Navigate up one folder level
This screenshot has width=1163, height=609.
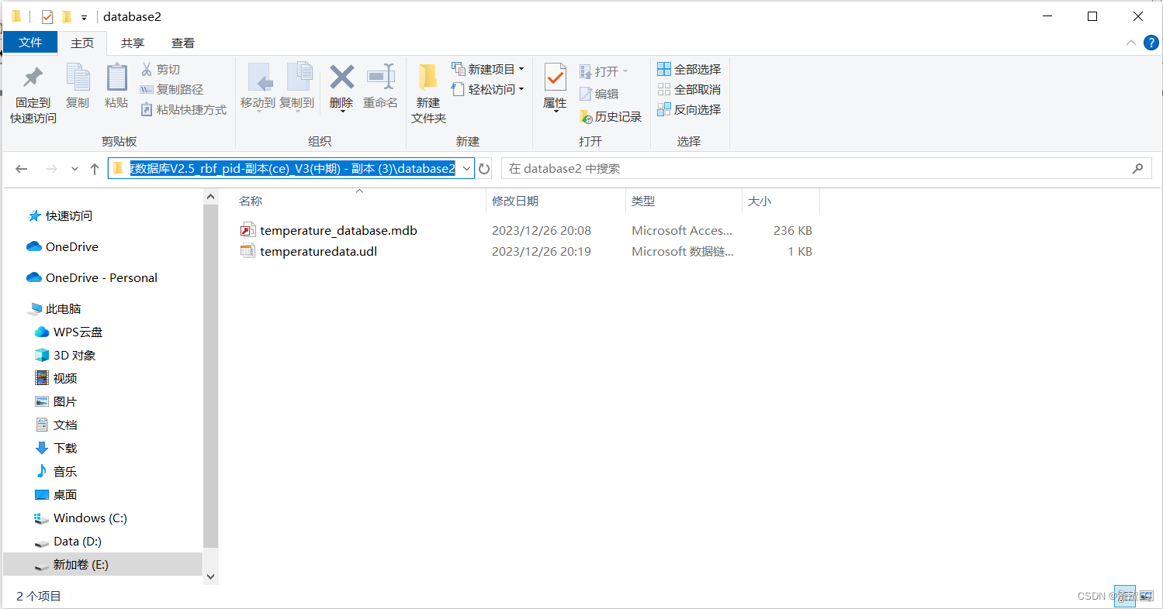(94, 168)
